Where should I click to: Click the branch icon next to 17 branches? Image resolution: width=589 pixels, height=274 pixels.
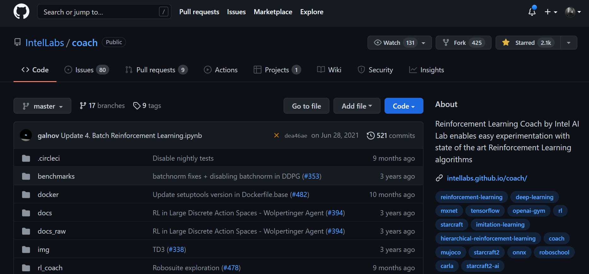pyautogui.click(x=83, y=105)
